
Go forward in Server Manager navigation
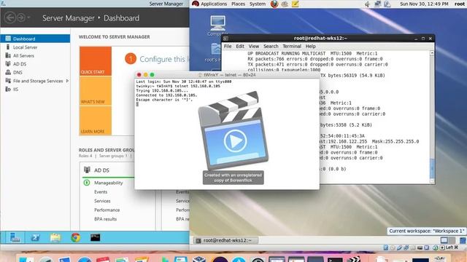[21, 17]
